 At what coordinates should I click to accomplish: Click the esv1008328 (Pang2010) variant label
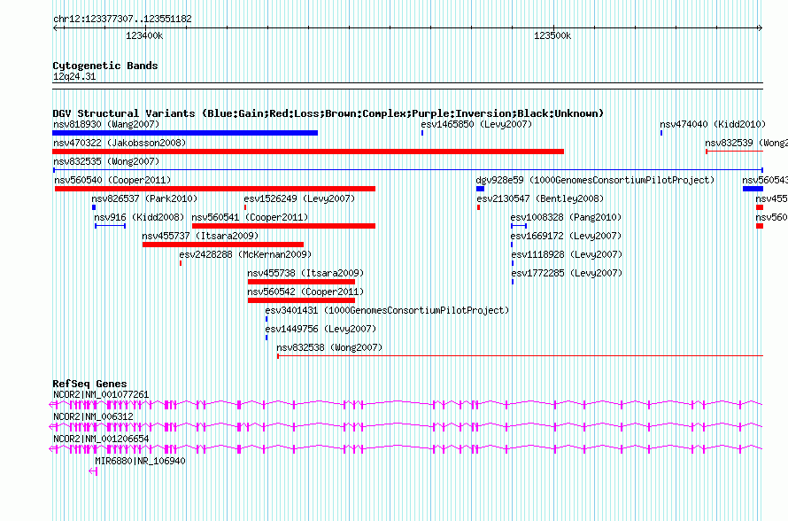tap(566, 217)
